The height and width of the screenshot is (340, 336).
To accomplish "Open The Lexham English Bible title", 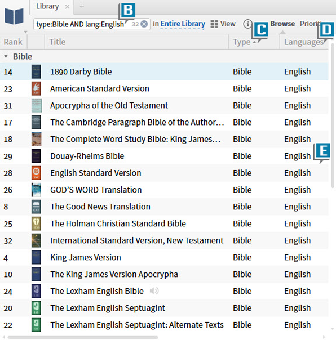I will [x=97, y=291].
